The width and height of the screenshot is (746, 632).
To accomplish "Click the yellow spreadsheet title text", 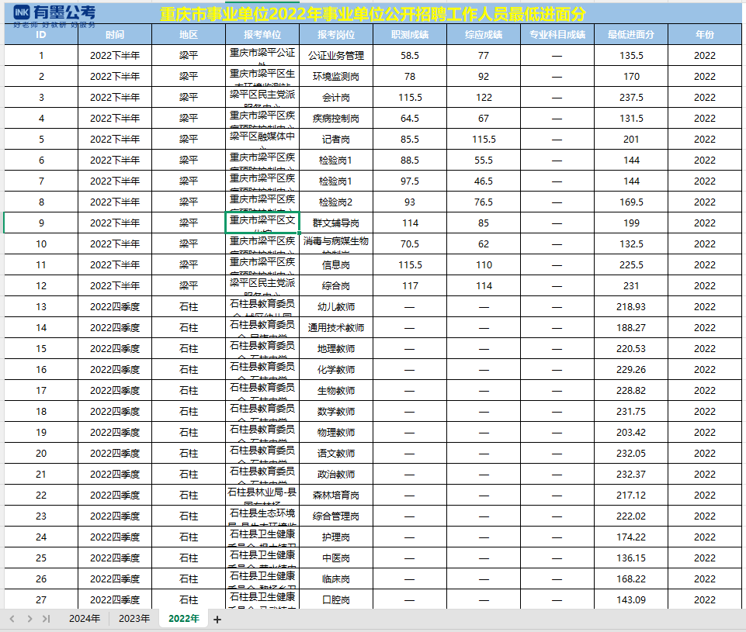I will (373, 15).
